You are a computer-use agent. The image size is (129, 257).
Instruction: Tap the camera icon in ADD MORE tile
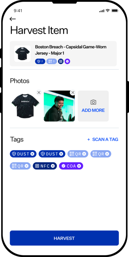click(93, 103)
